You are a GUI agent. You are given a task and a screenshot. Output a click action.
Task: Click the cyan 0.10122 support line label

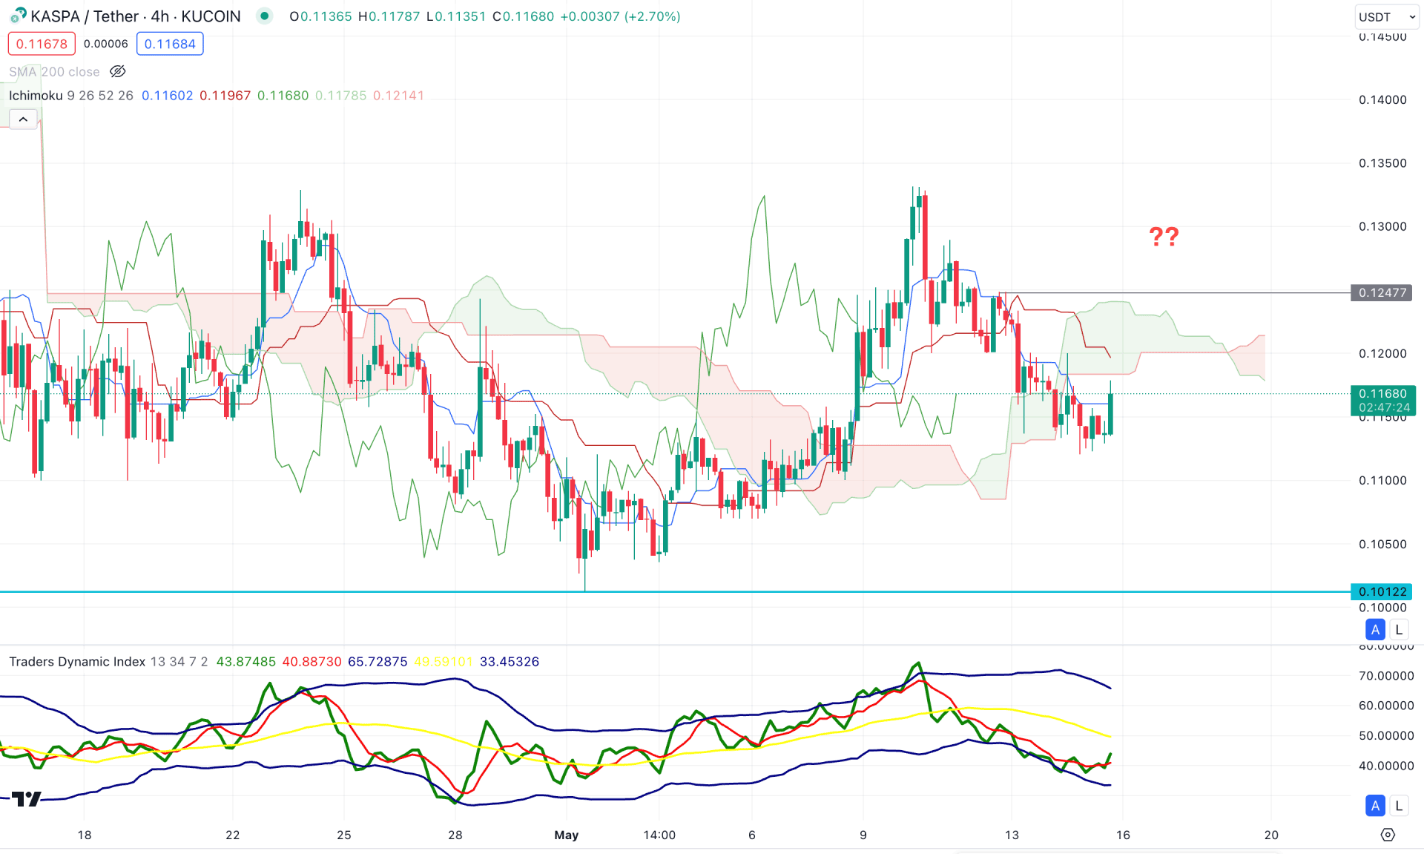[x=1382, y=591]
